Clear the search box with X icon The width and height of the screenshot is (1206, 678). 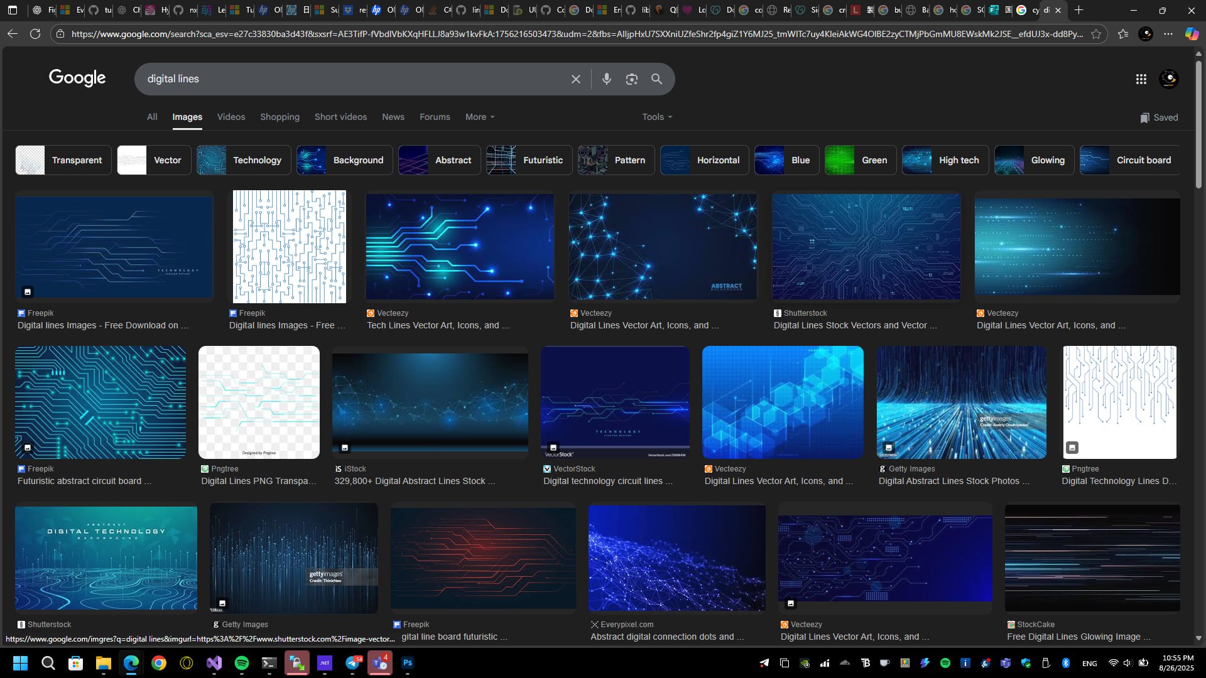tap(575, 79)
